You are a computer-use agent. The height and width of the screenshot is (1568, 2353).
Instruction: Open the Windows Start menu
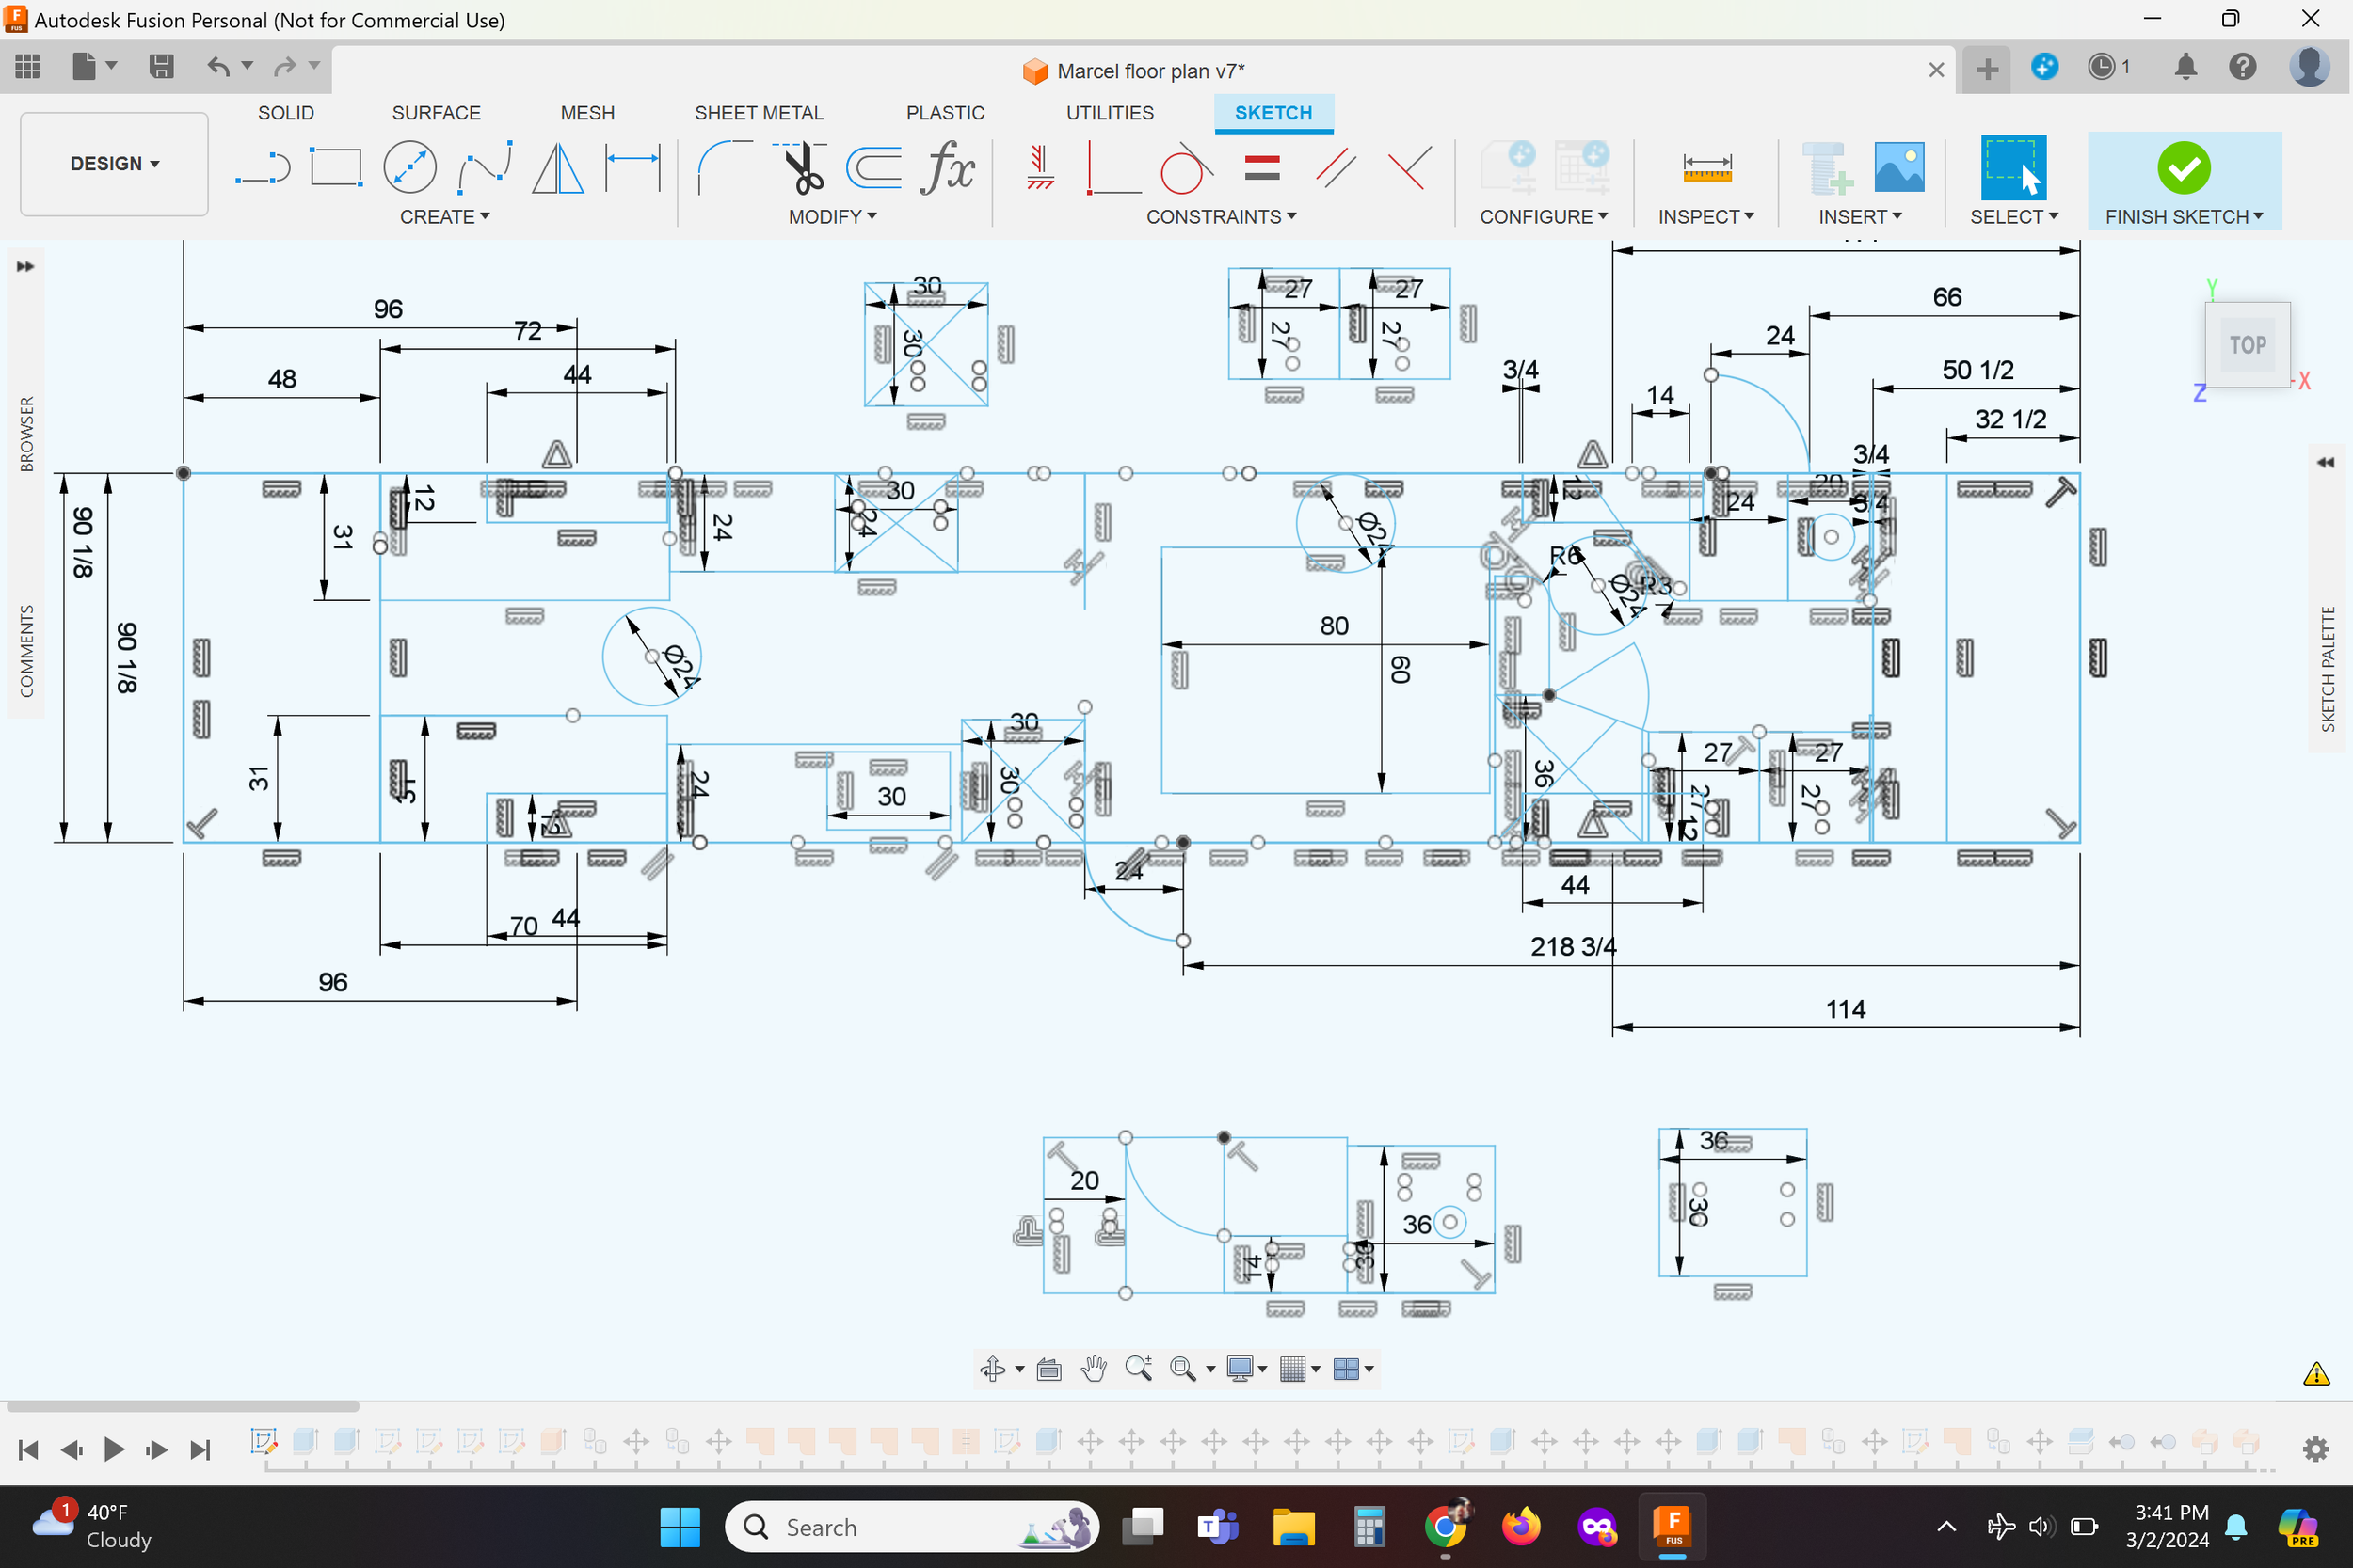point(680,1527)
